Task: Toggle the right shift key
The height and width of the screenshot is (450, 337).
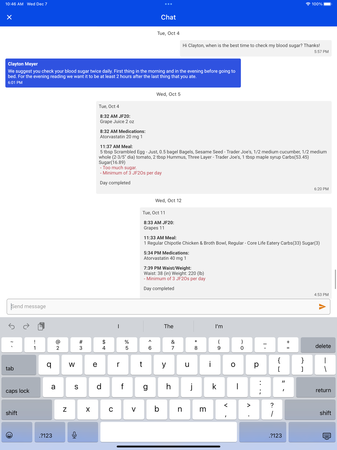Action: pyautogui.click(x=310, y=410)
